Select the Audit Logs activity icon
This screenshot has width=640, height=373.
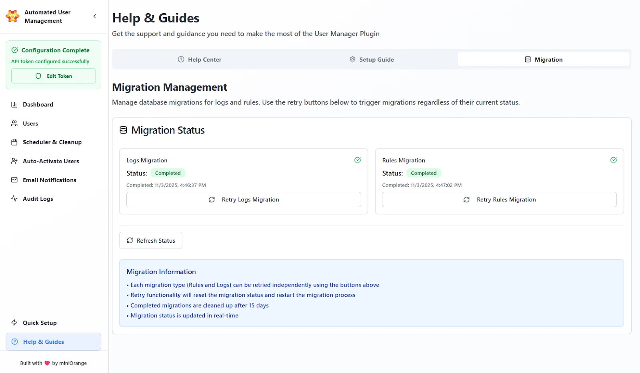pos(14,198)
